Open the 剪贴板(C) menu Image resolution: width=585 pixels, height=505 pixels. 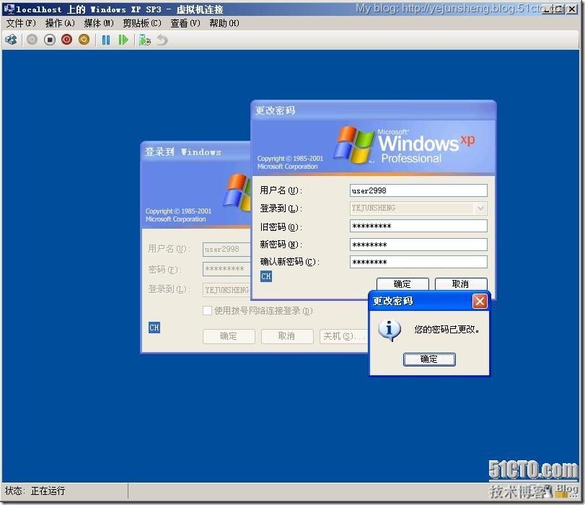[142, 23]
